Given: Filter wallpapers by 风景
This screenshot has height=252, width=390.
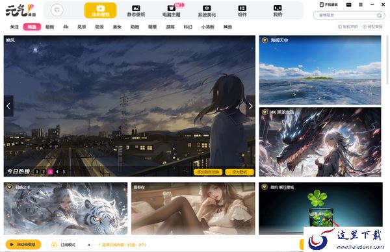Looking at the screenshot, I should (82, 27).
